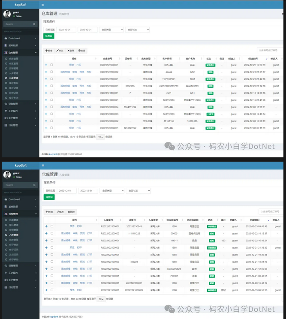
Task: Click 新增 add button on 入库管理 page
Action: click(49, 212)
